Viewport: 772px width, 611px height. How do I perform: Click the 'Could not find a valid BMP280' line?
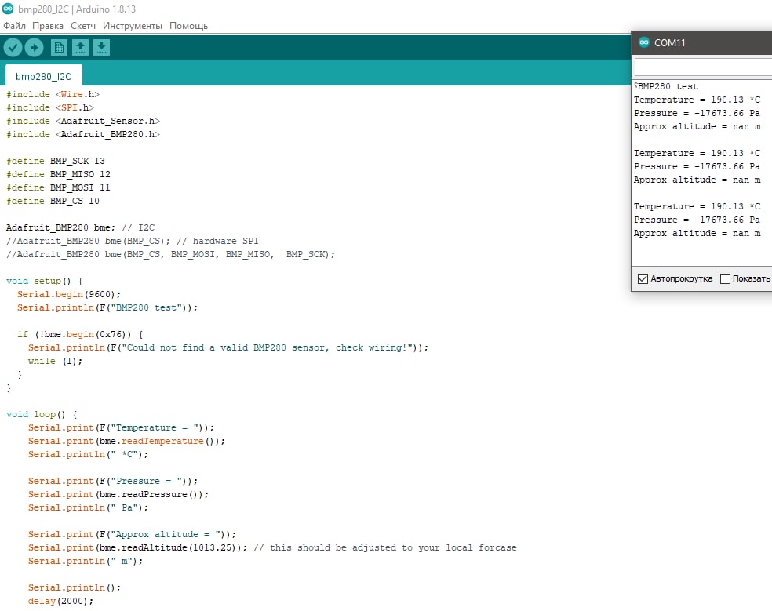click(228, 347)
